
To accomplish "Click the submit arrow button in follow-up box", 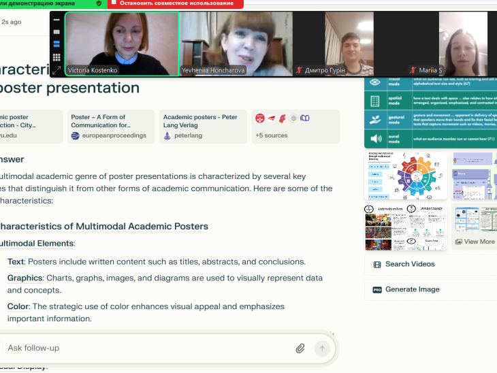I will pos(322,348).
